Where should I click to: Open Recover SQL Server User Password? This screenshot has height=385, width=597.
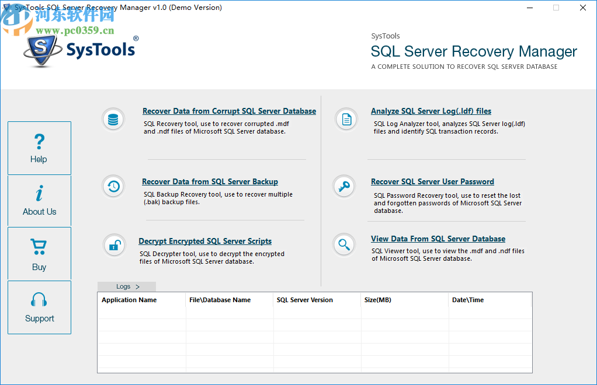pyautogui.click(x=432, y=181)
